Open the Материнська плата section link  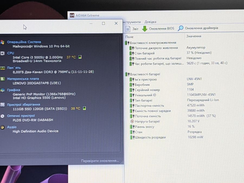[23, 79]
